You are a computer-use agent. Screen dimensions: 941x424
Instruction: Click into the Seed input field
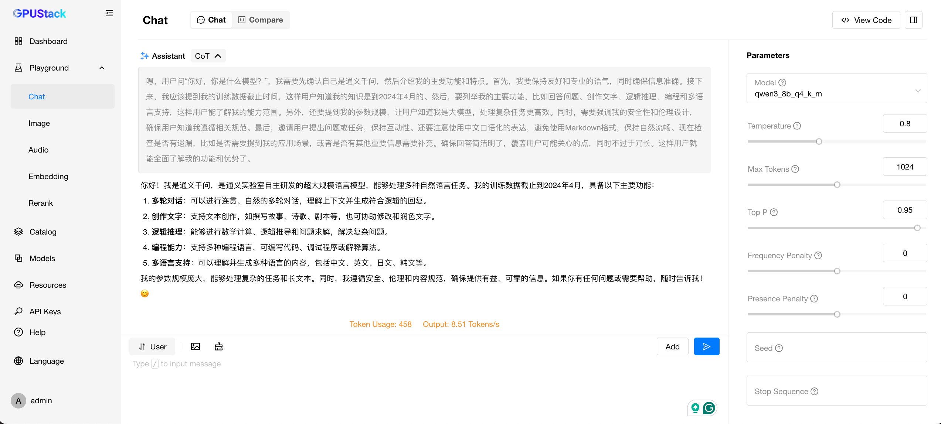pyautogui.click(x=837, y=348)
